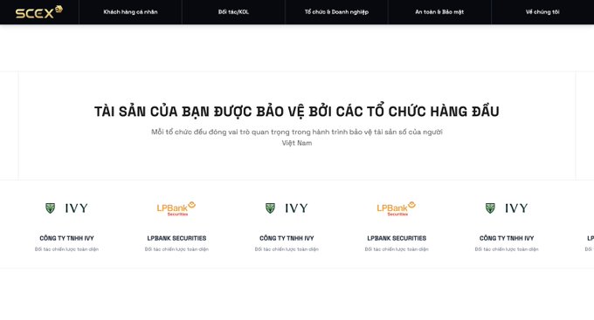Select the main heading TÀI SẢN CỦA BẠN ĐƯỢC BẢO VỆ
The image size is (594, 320).
297,112
